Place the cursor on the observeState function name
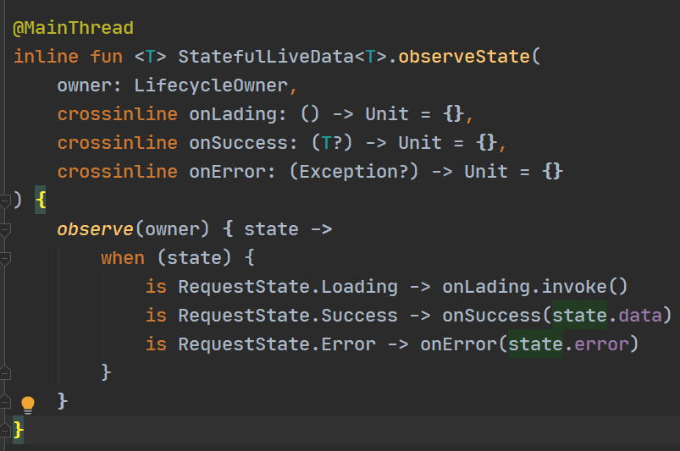Viewport: 680px width, 451px height. click(463, 57)
